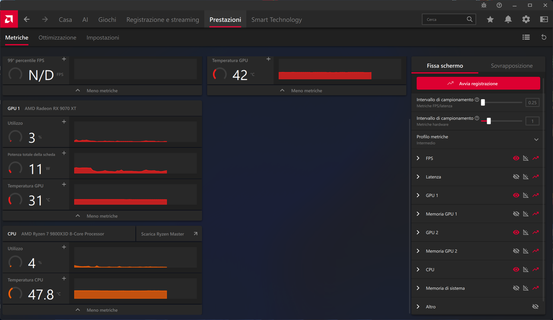Go forward with the right arrow

pos(45,19)
